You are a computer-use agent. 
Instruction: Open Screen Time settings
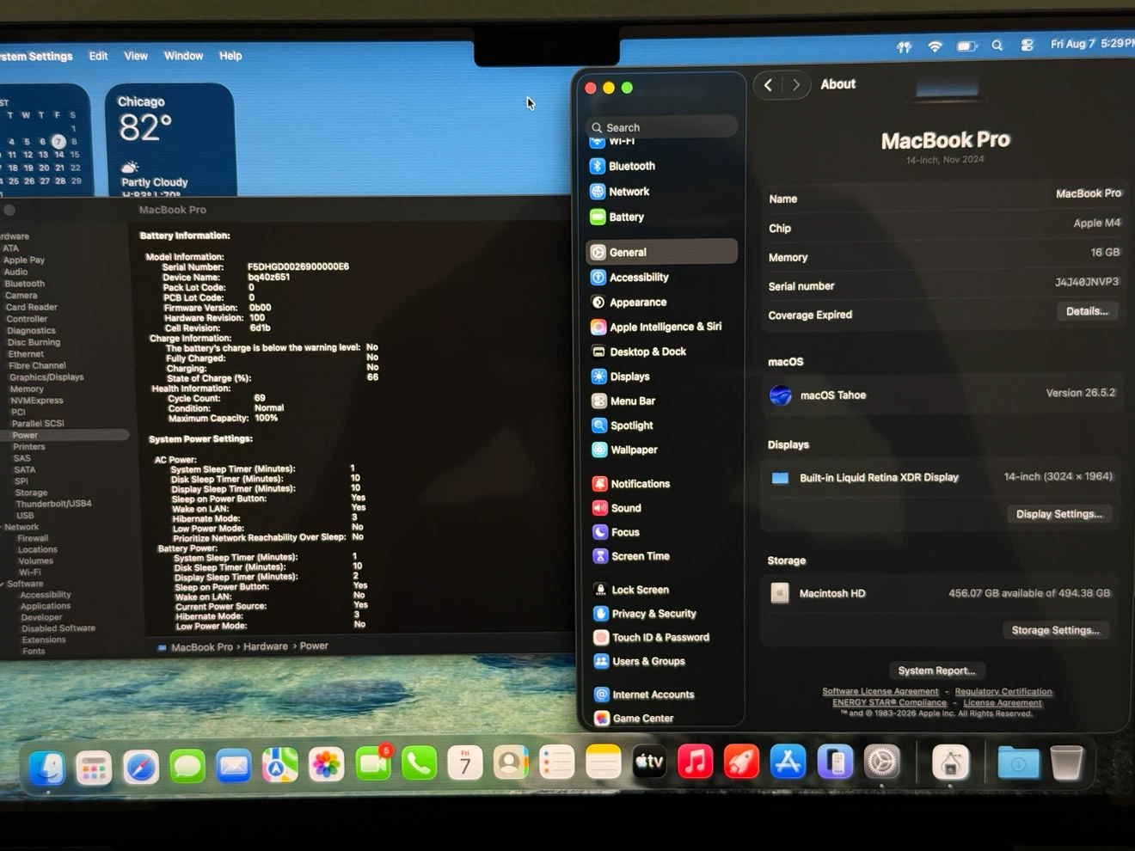662,556
